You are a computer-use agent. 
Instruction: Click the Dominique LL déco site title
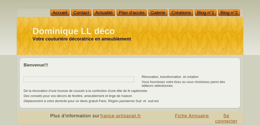point(74,31)
